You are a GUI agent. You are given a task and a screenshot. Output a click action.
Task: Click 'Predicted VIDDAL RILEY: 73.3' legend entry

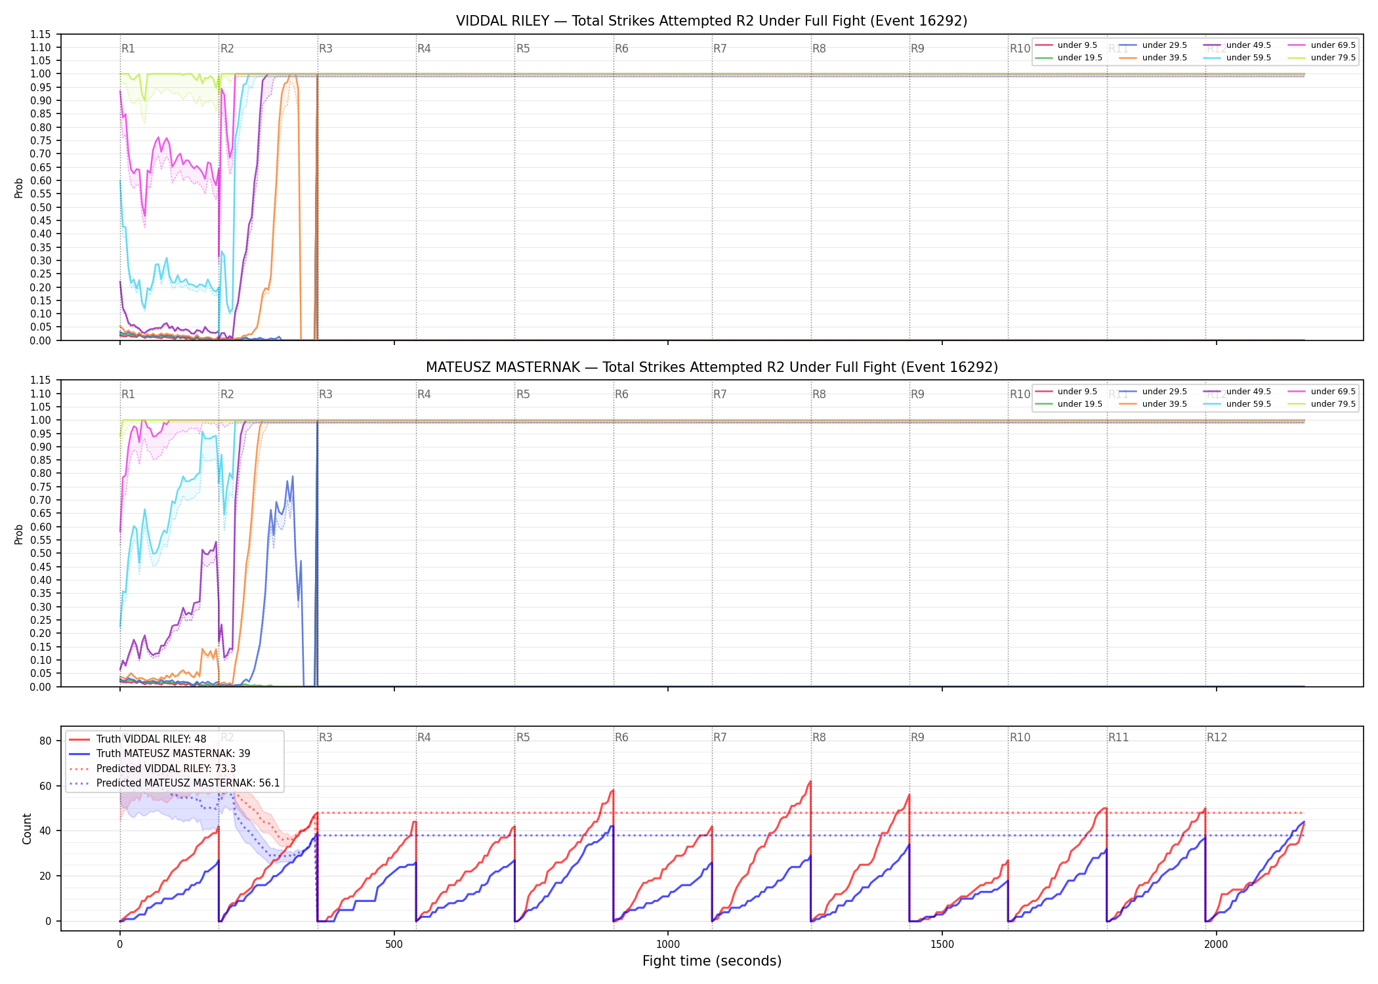[x=152, y=769]
